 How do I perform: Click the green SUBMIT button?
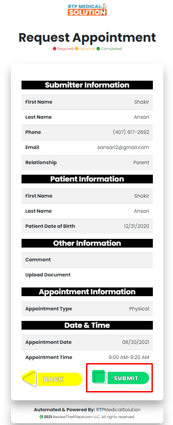[x=121, y=378]
